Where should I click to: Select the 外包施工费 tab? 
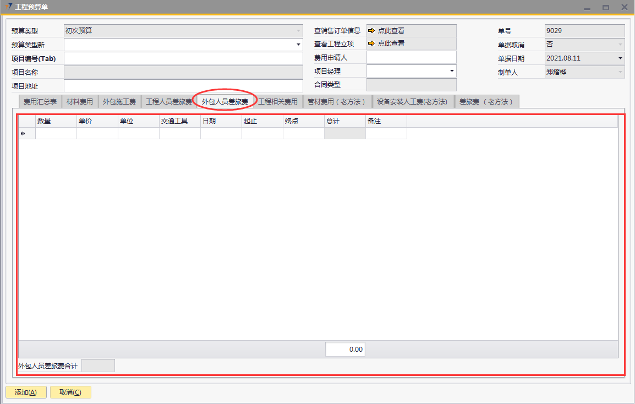(x=119, y=102)
